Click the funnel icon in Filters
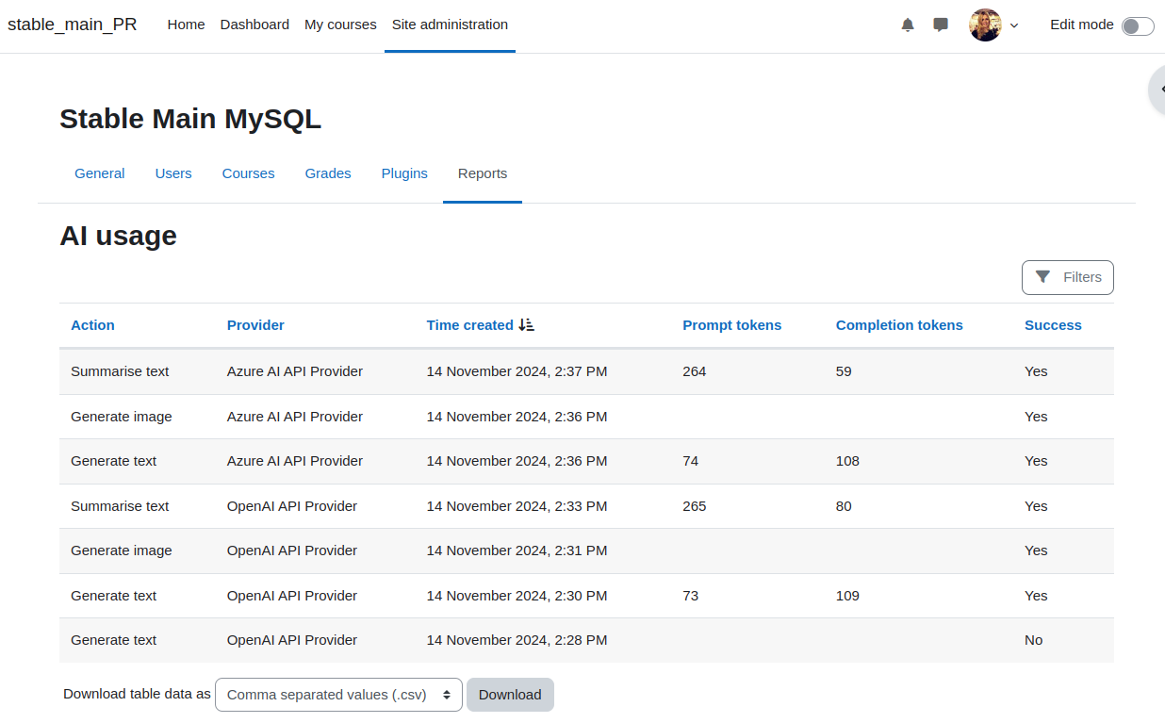The height and width of the screenshot is (723, 1165). point(1042,277)
